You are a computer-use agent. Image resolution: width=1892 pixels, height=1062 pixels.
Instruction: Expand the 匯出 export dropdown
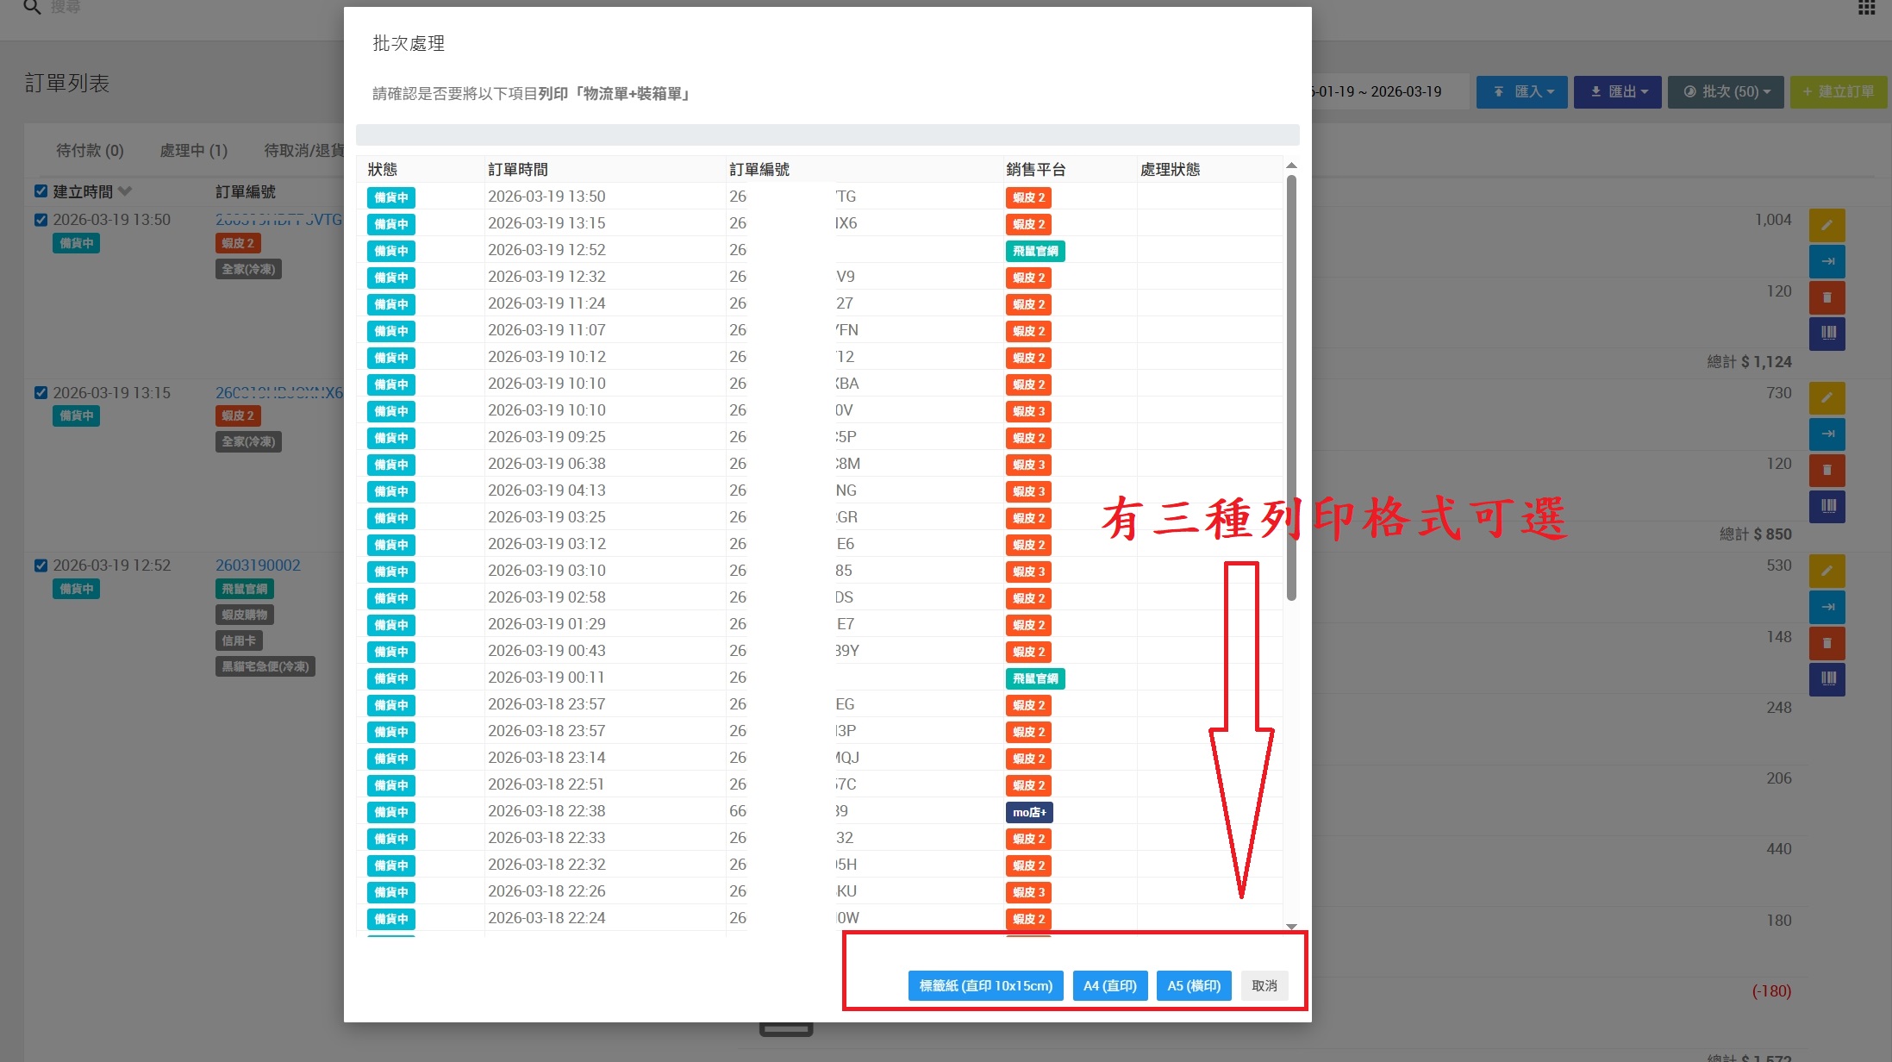click(1618, 92)
